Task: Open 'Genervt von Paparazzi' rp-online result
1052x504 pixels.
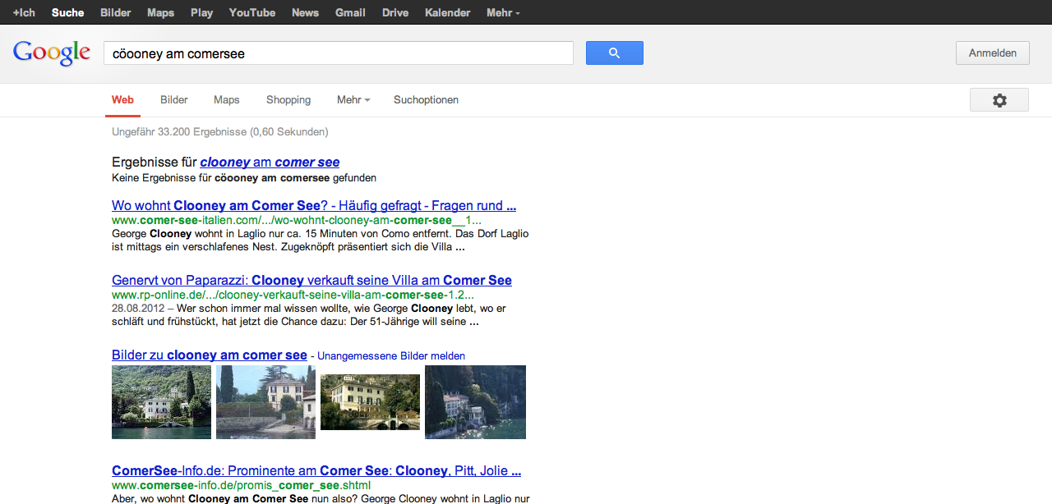Action: (311, 281)
